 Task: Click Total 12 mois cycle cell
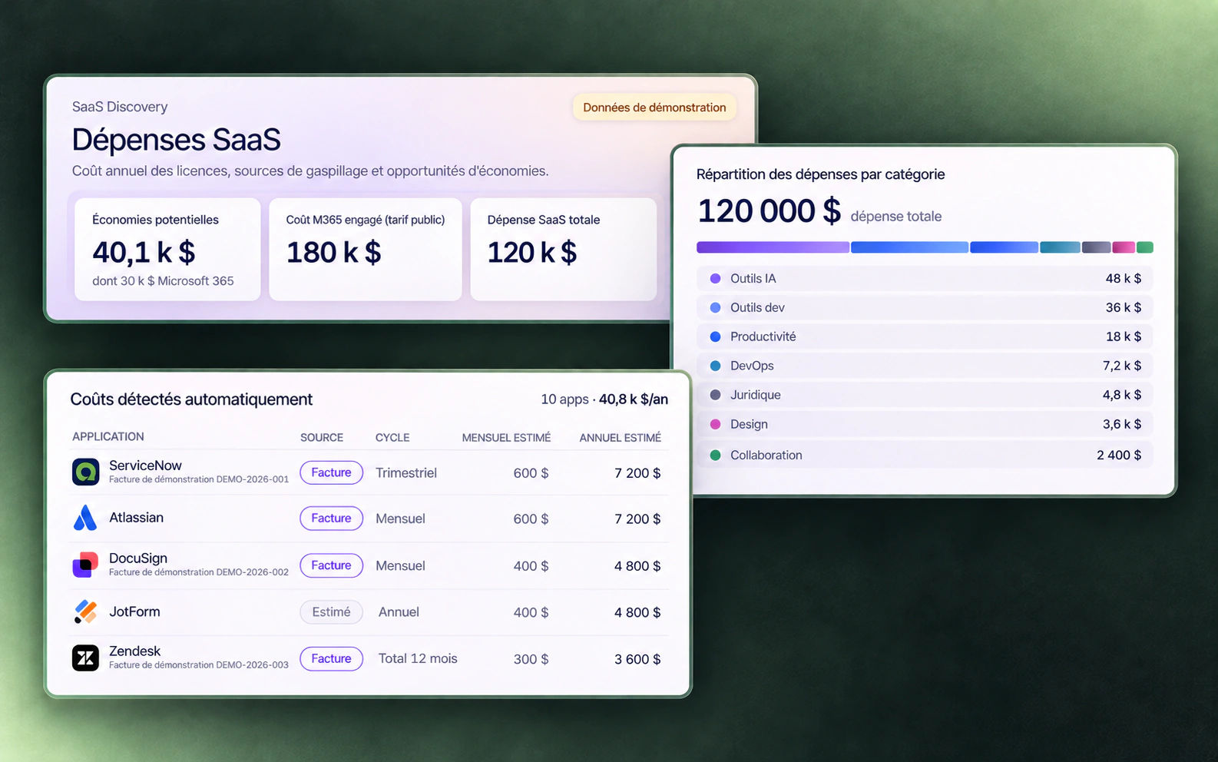pyautogui.click(x=418, y=658)
